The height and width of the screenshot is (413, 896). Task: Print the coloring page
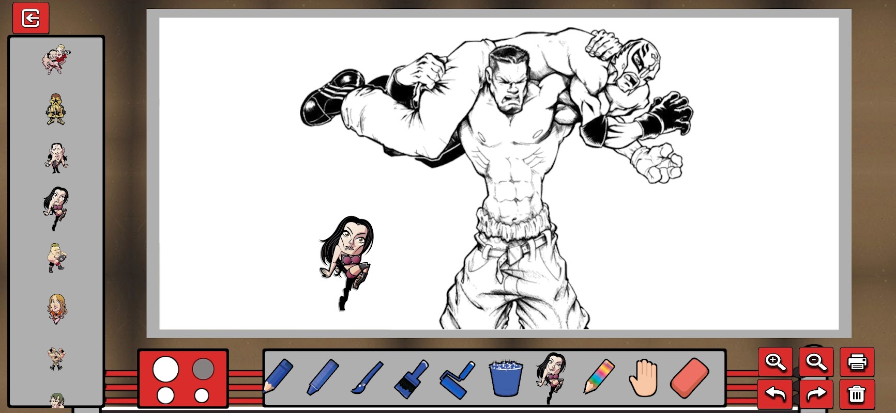[857, 362]
